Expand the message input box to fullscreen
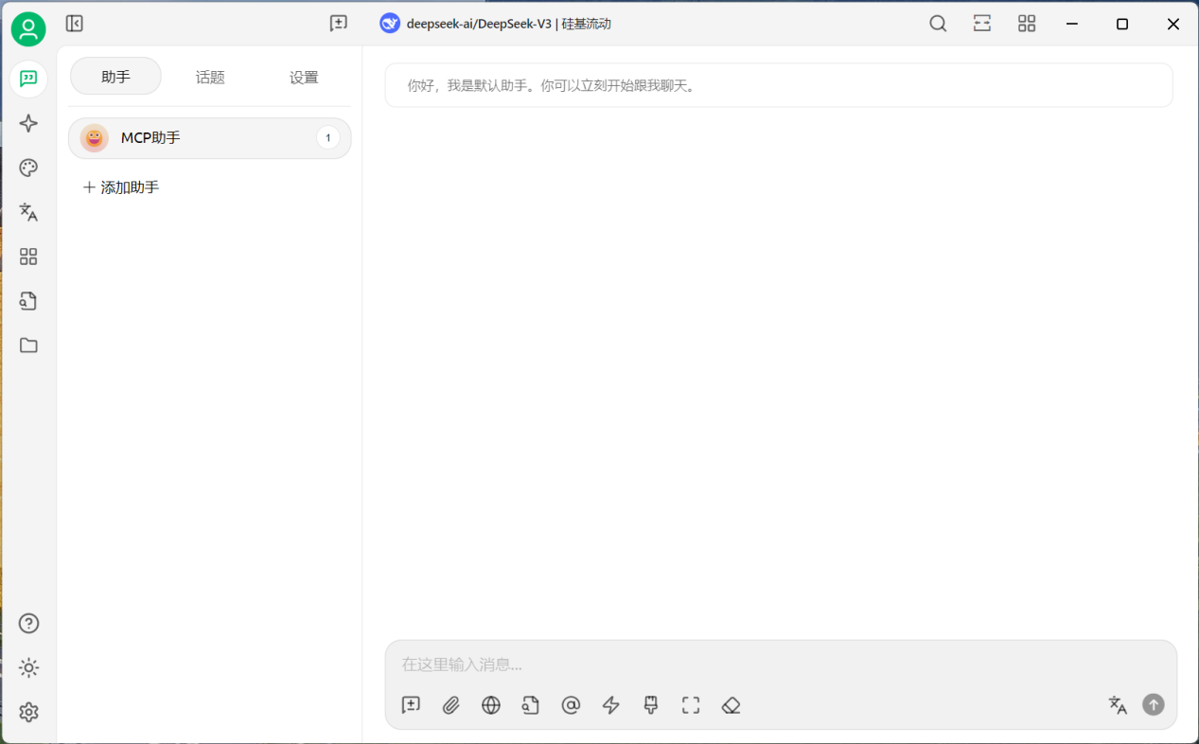 (691, 705)
